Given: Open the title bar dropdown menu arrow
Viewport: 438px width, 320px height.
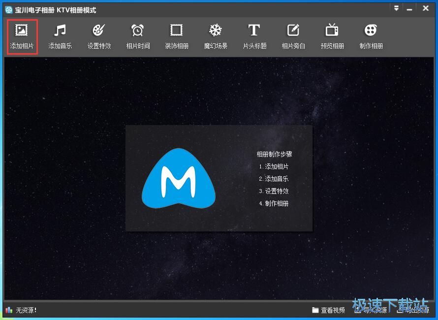Looking at the screenshot, I should (x=396, y=8).
